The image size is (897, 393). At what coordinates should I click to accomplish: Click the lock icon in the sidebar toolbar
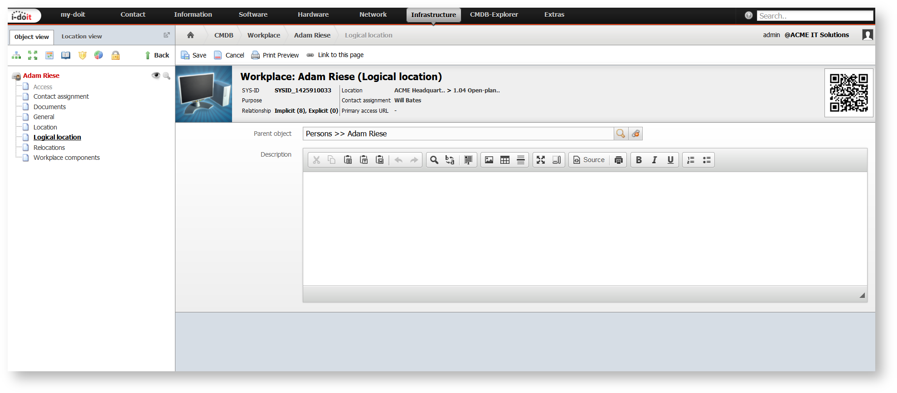(x=116, y=55)
